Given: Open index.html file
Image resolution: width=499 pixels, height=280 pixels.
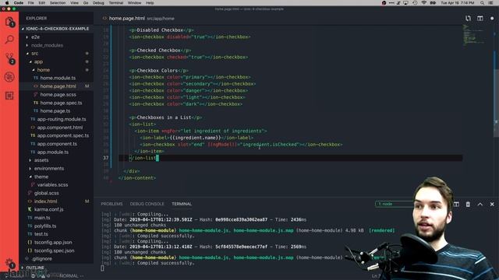Looking at the screenshot, I should point(45,201).
